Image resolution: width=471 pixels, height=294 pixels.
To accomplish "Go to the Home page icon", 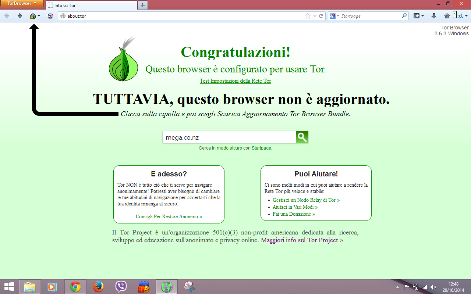I will coord(447,16).
